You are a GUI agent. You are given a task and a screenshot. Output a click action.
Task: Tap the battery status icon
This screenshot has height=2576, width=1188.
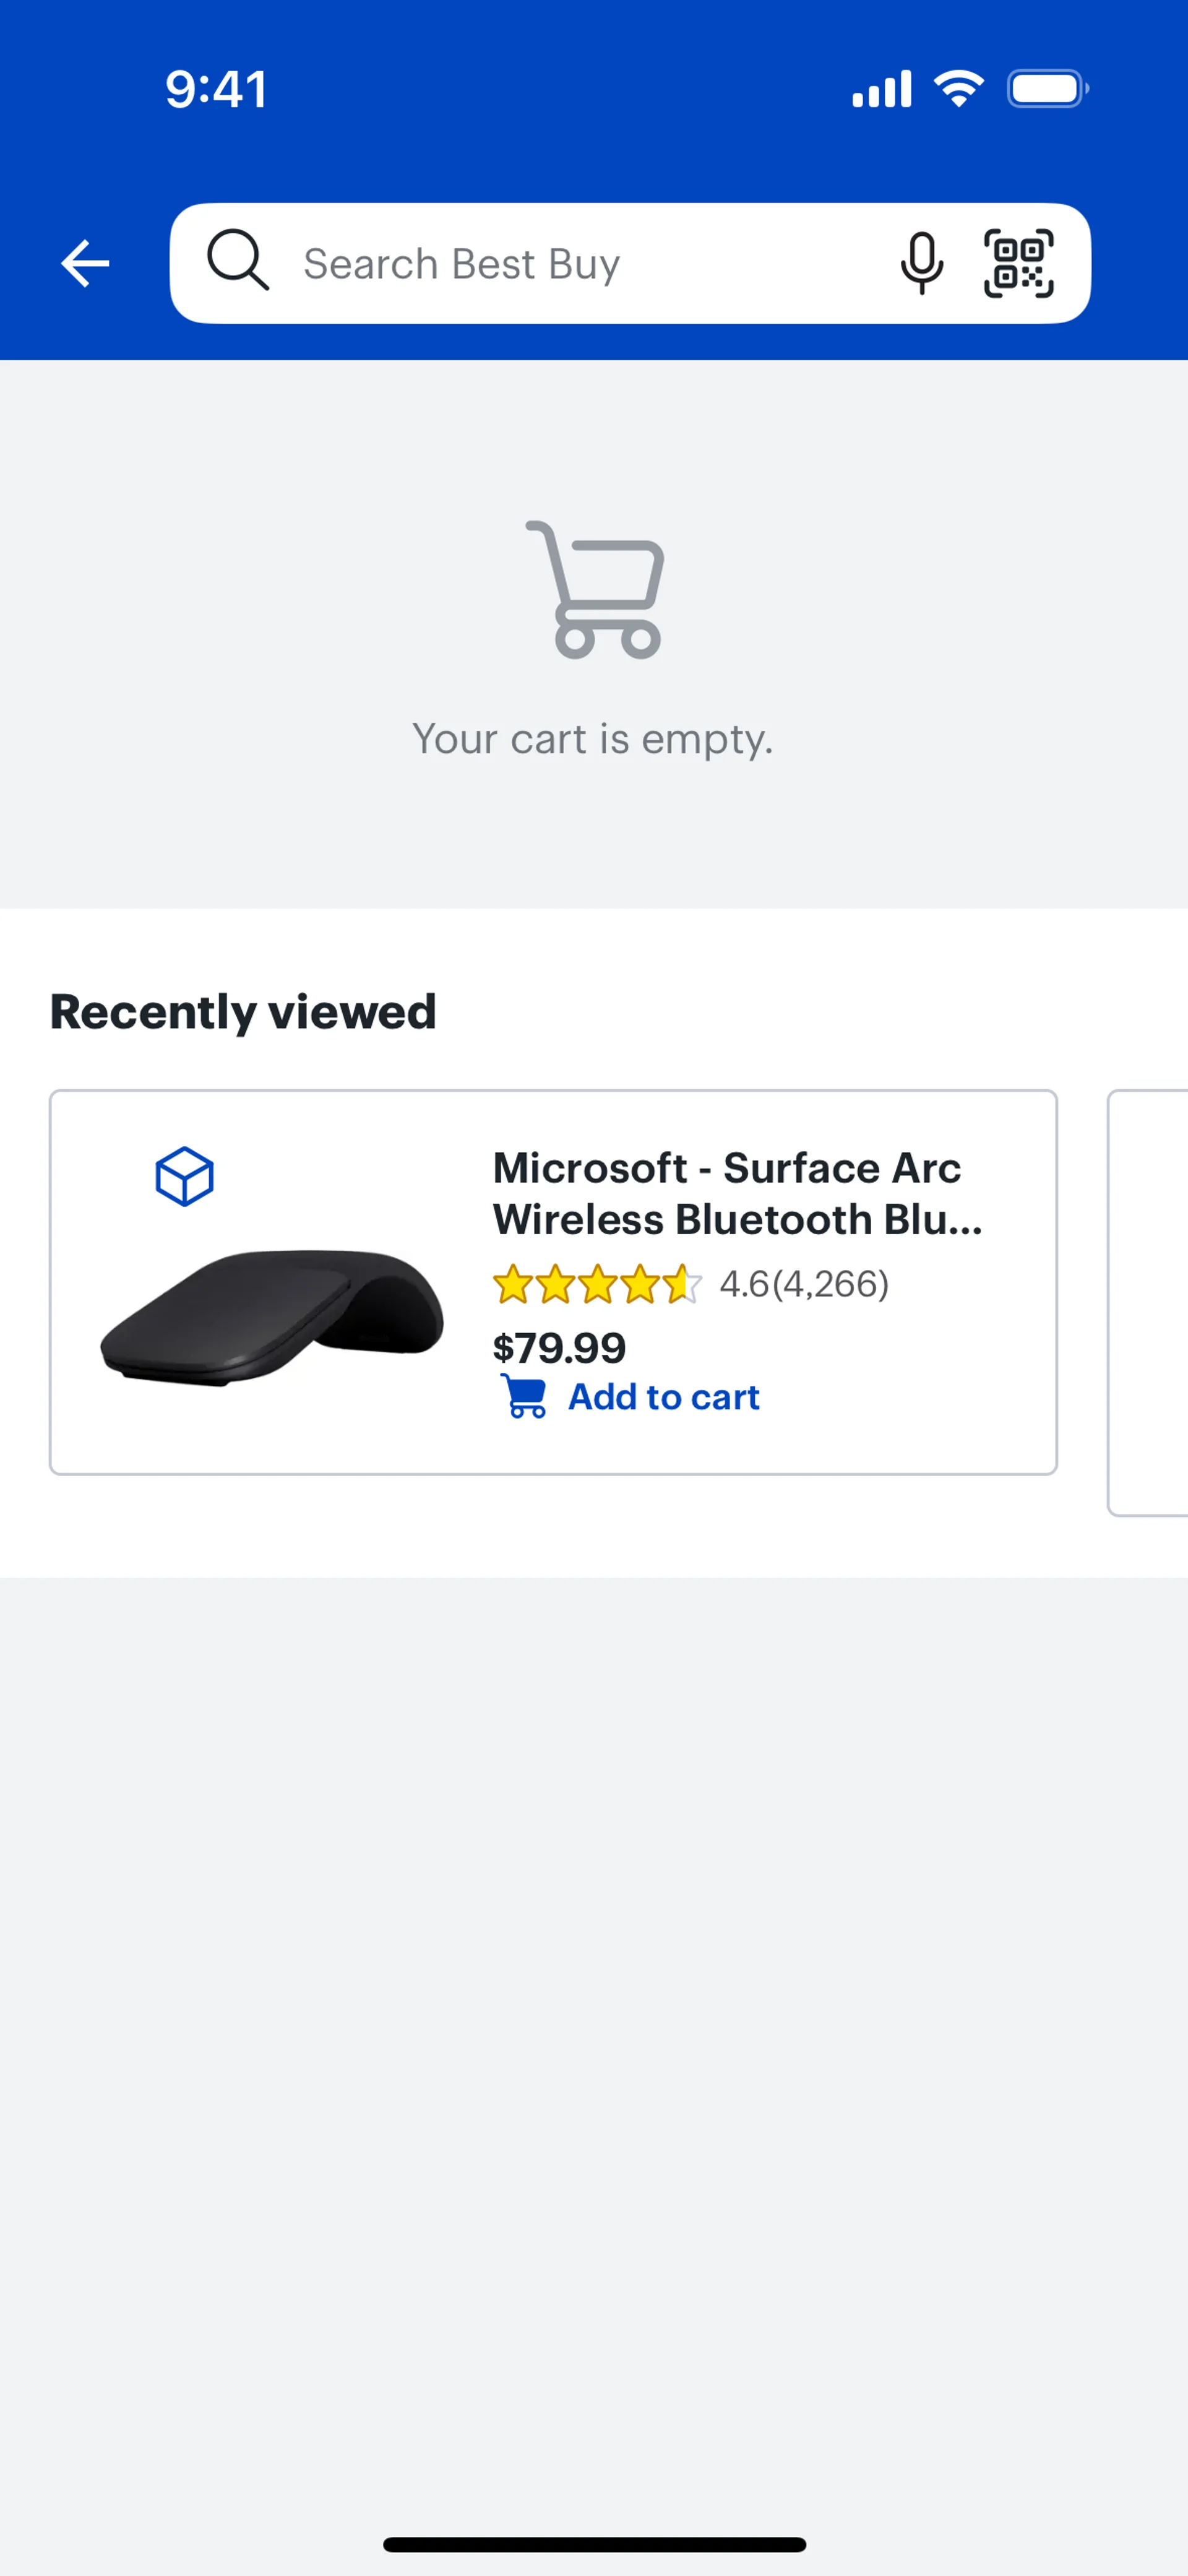pyautogui.click(x=1046, y=89)
